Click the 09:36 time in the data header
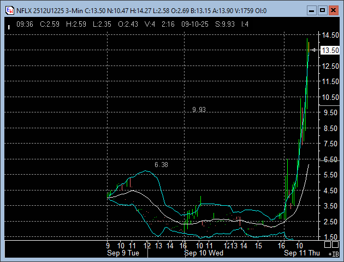 pyautogui.click(x=25, y=24)
